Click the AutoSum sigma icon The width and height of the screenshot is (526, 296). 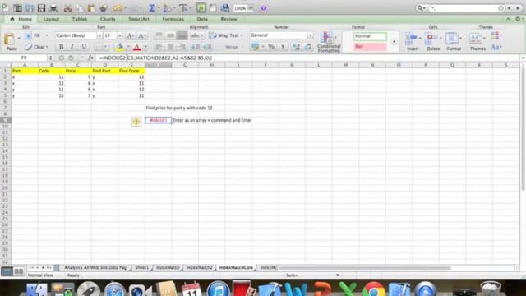151,7
